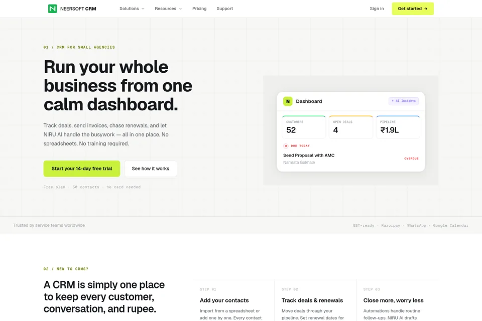The width and height of the screenshot is (482, 321).
Task: Expand the Solutions dropdown chevron
Action: coord(143,9)
